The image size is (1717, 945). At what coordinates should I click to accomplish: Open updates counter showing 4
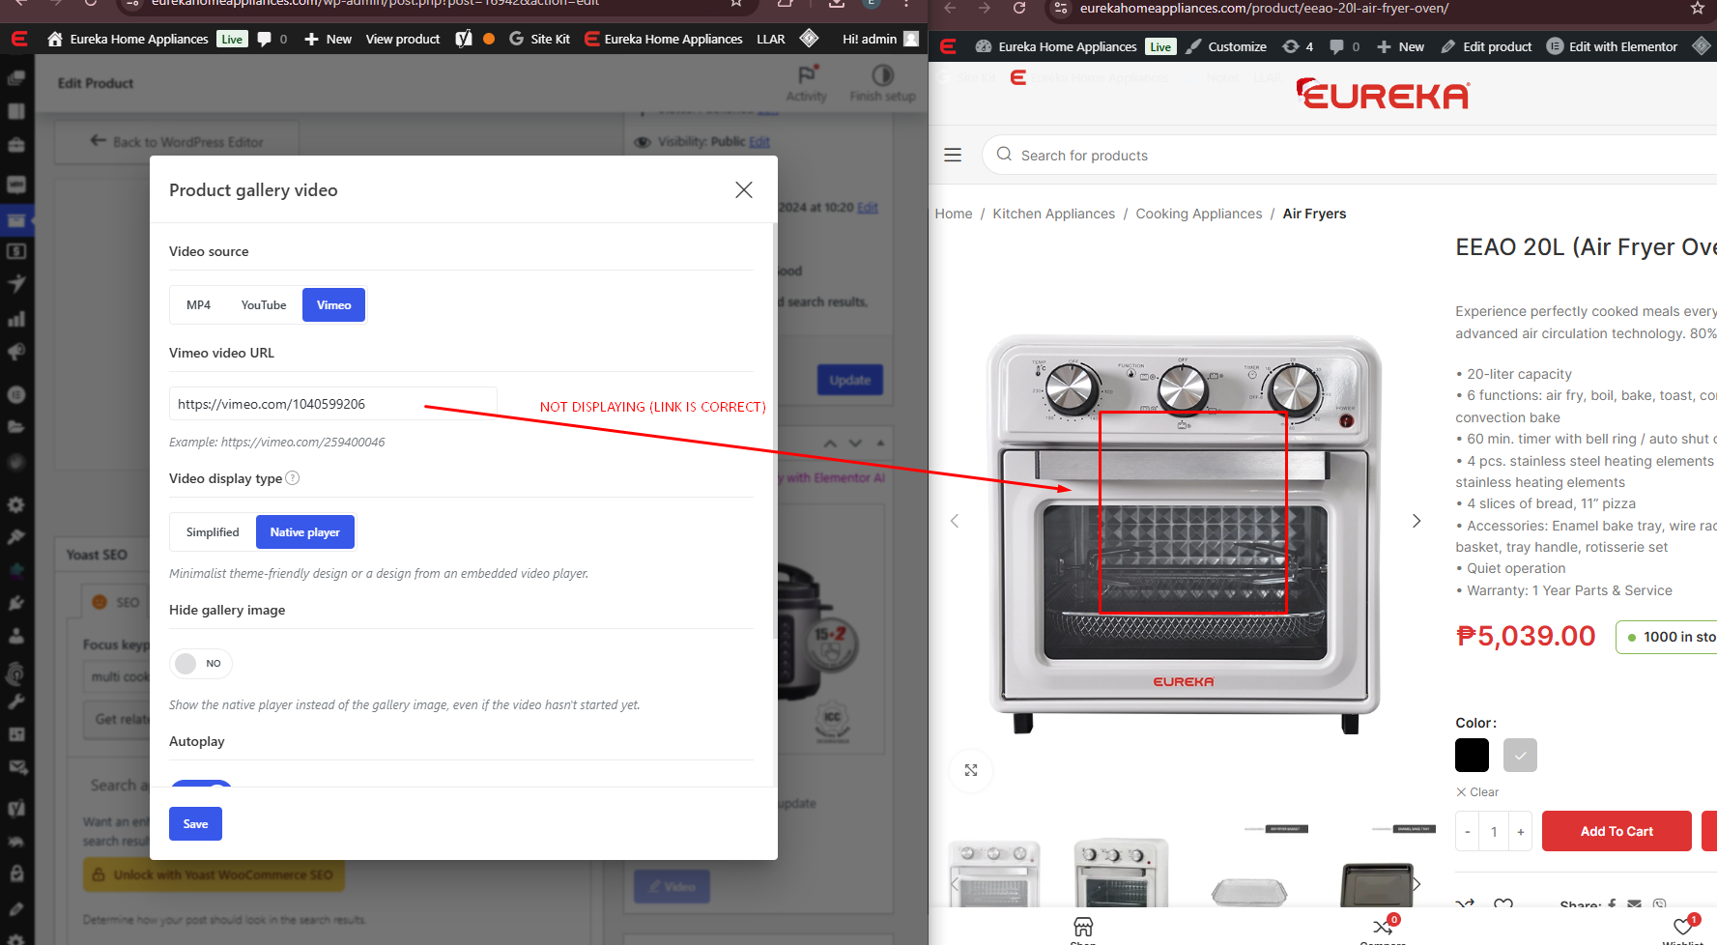coord(1298,46)
